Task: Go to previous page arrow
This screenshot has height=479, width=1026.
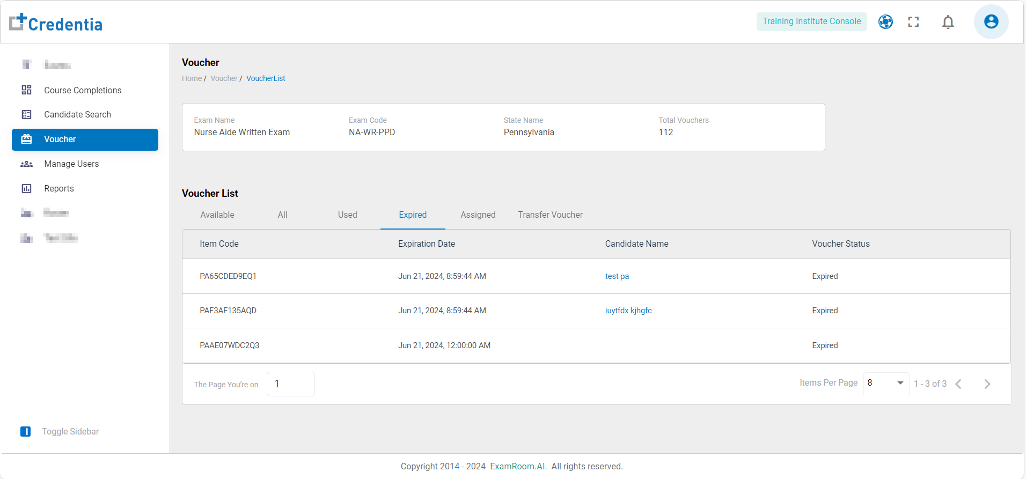Action: pos(958,384)
